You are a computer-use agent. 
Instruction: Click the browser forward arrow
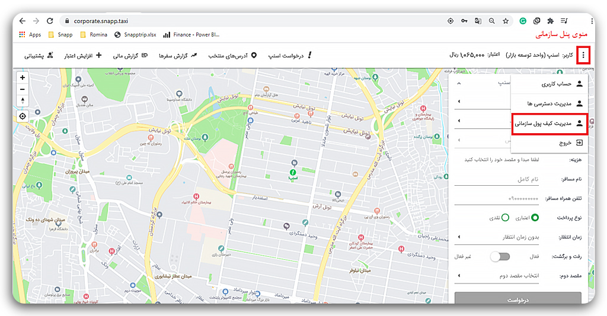tap(36, 21)
